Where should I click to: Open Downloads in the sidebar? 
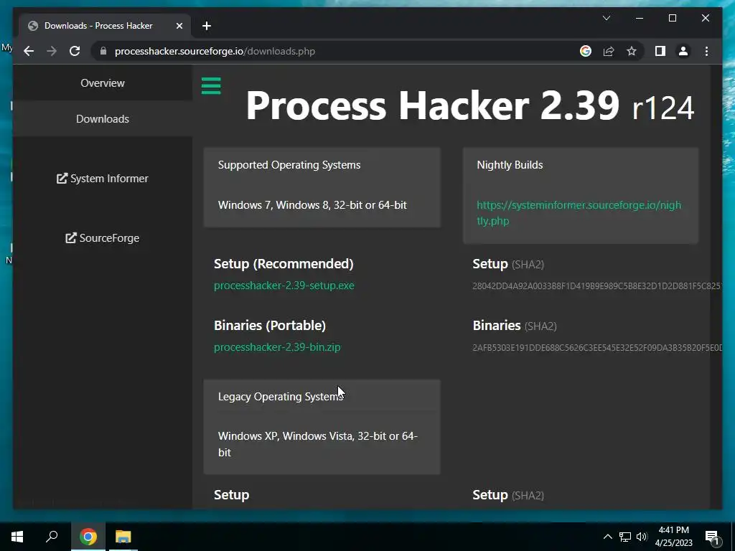tap(103, 119)
